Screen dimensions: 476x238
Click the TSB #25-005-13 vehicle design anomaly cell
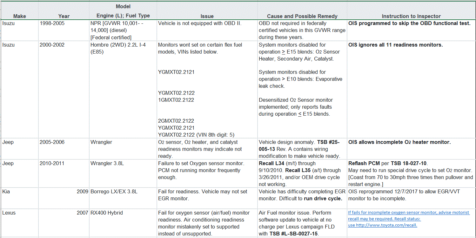pos(302,149)
